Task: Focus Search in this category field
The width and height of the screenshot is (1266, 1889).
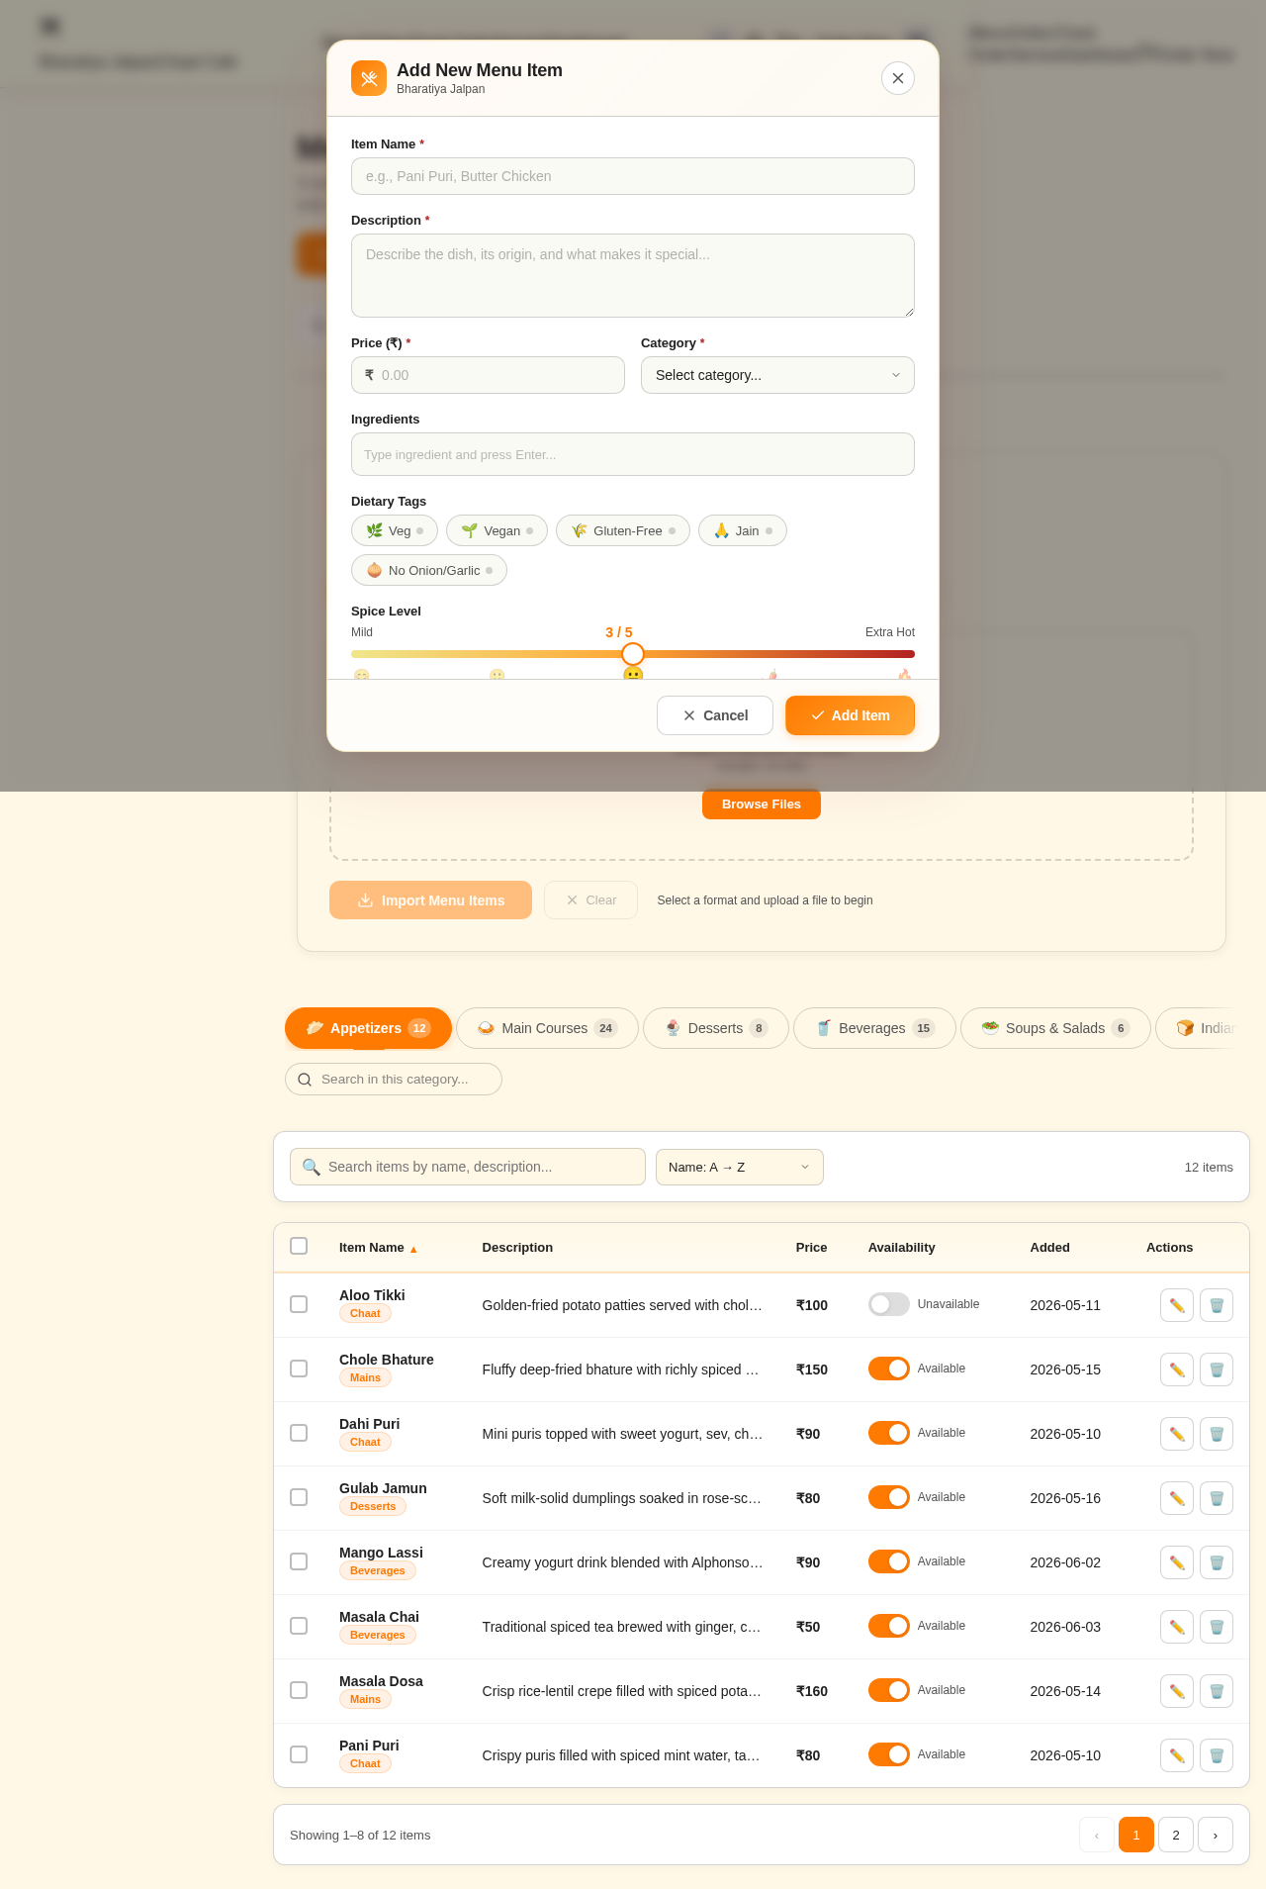Action: 394,1080
